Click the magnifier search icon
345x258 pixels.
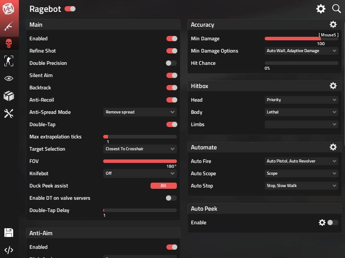click(336, 9)
